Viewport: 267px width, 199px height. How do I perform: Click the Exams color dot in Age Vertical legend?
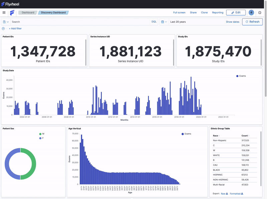[183, 134]
